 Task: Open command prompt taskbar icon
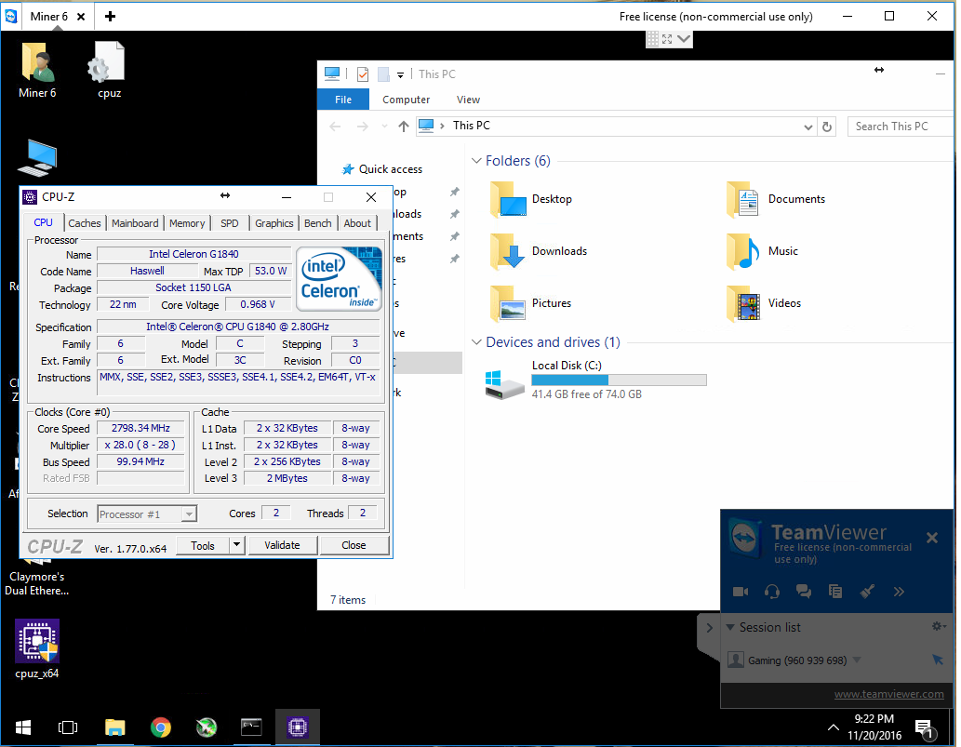pyautogui.click(x=251, y=727)
